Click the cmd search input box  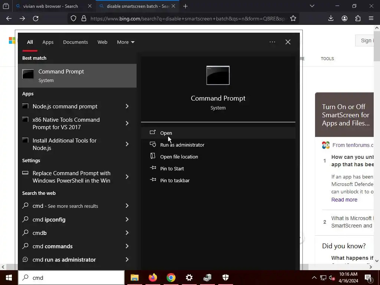(x=72, y=278)
